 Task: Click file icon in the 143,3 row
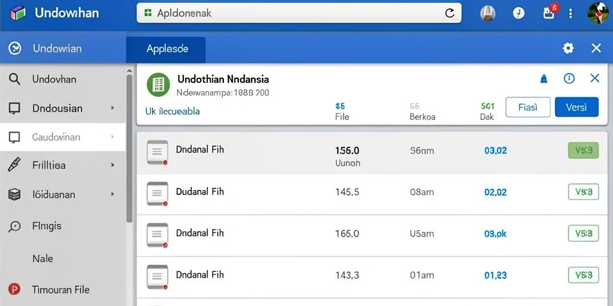(x=157, y=277)
